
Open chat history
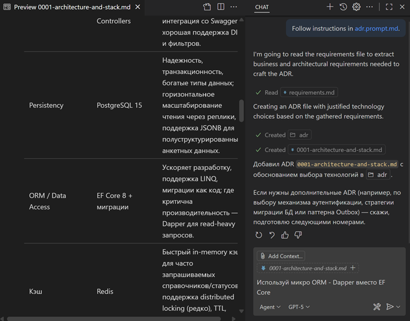pos(343,7)
